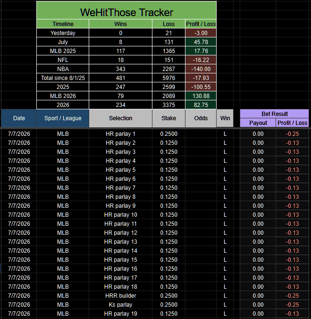311x319 pixels.
Task: Select the Timeline header cell
Action: click(x=63, y=24)
